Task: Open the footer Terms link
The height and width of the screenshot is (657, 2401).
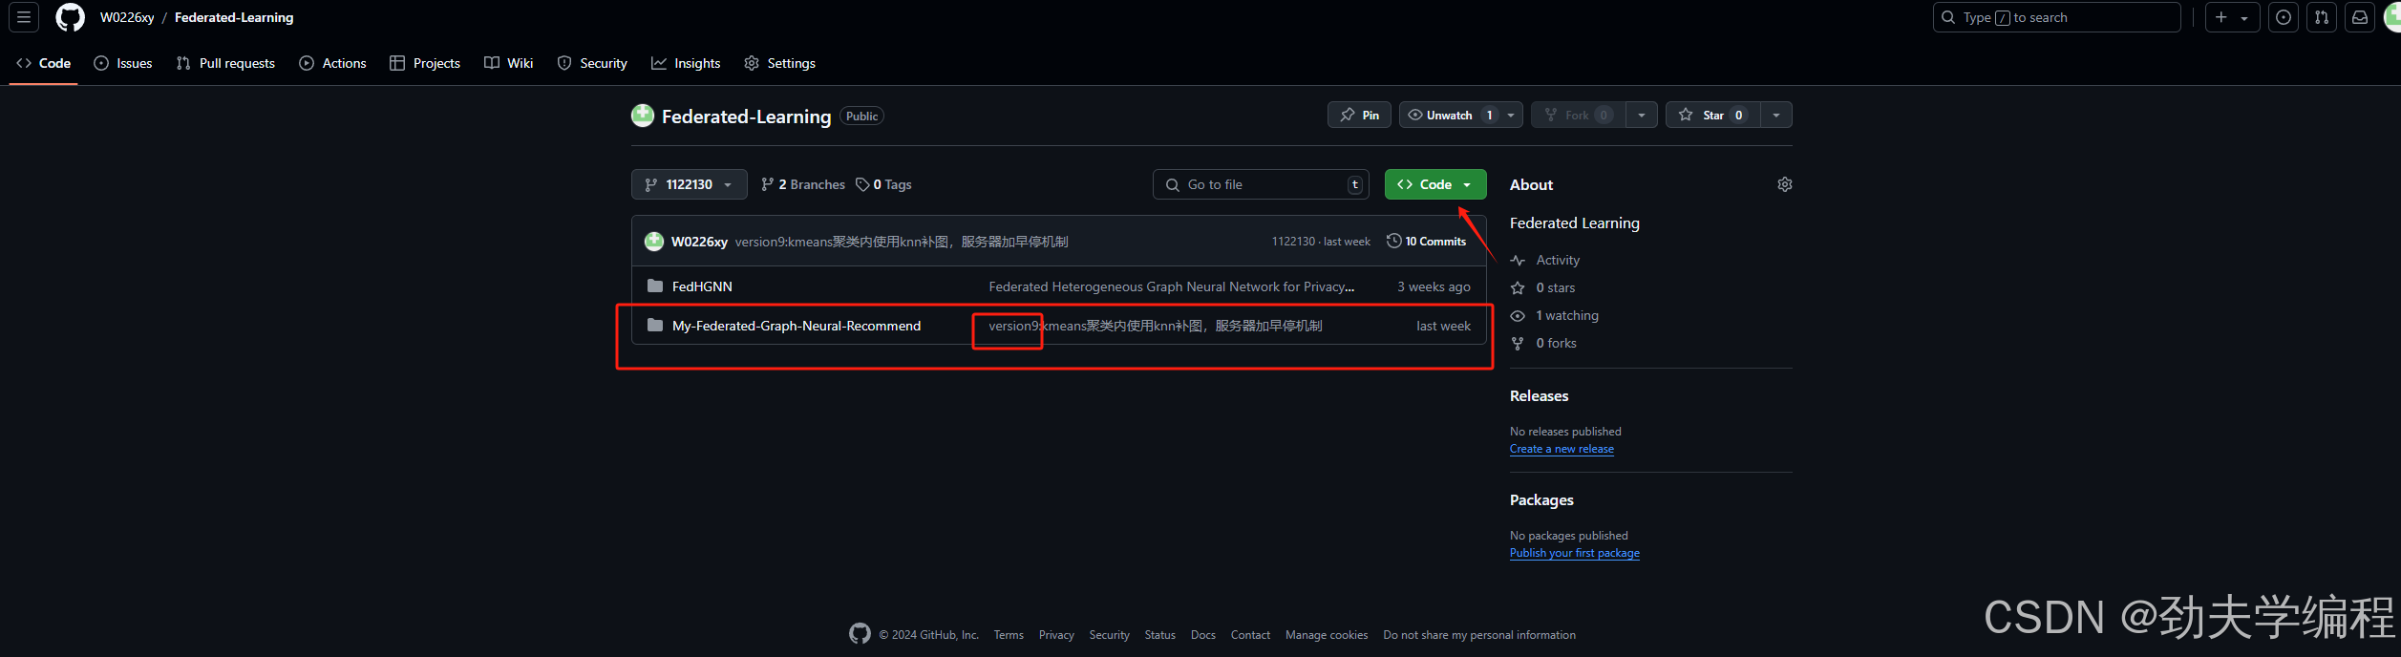Action: coord(1009,635)
